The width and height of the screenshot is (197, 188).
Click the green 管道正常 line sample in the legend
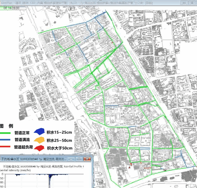pyautogui.click(x=5, y=133)
